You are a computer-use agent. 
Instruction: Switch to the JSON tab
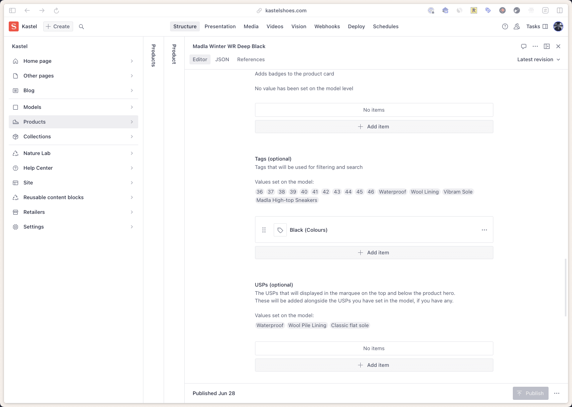[x=222, y=60]
